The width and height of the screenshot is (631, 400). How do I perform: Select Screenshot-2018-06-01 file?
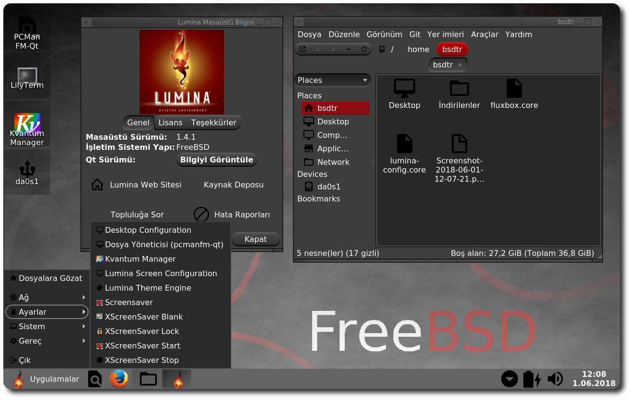point(460,159)
